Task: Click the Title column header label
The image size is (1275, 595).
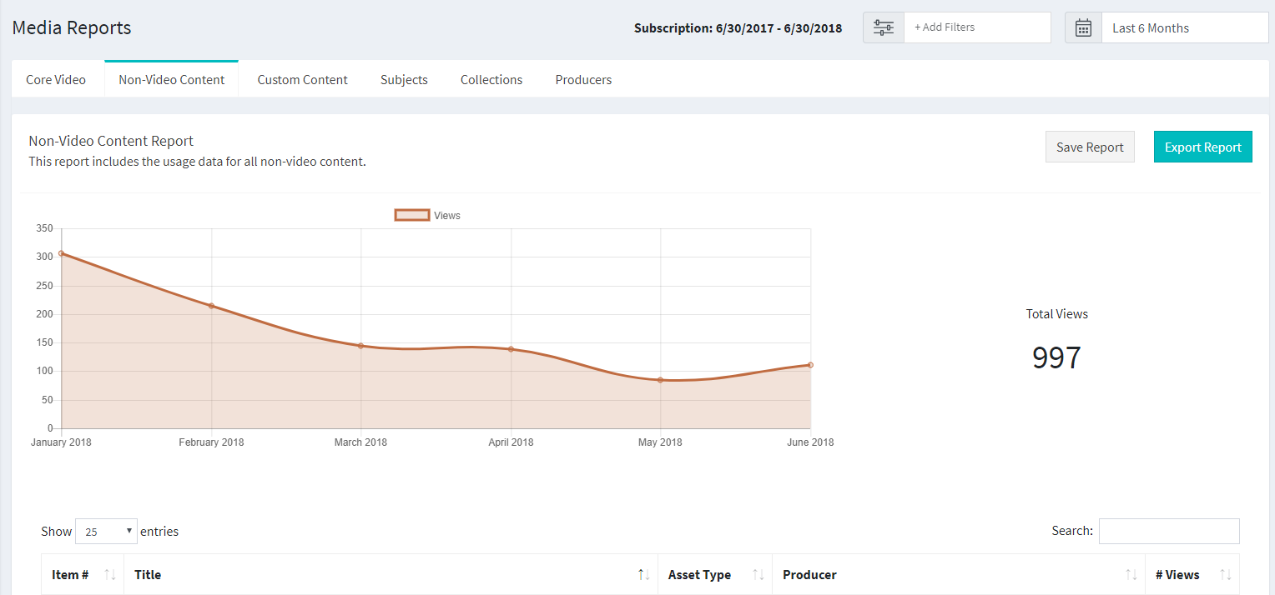Action: pos(148,574)
